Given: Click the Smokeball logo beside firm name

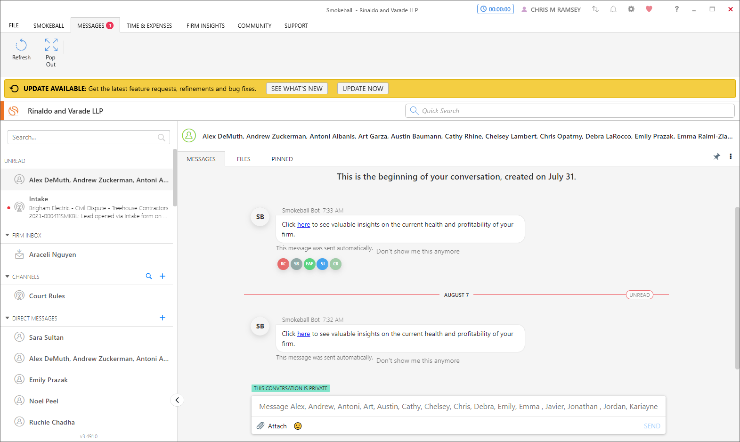Looking at the screenshot, I should [14, 111].
